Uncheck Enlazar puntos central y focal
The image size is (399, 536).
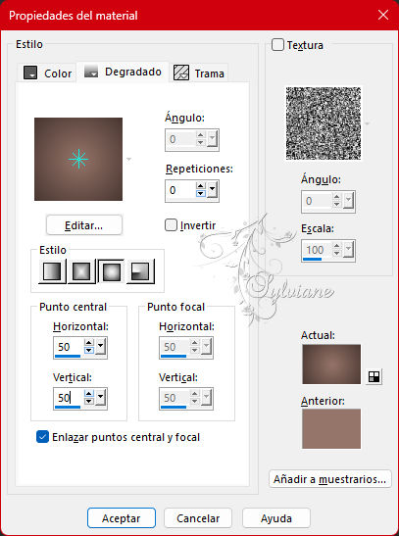tap(42, 436)
